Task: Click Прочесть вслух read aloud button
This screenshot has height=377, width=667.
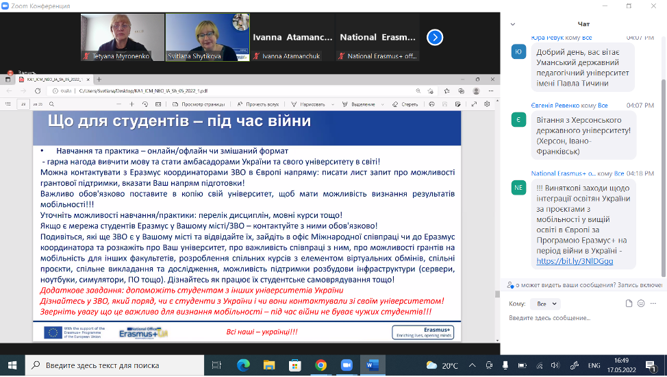Action: pos(257,104)
